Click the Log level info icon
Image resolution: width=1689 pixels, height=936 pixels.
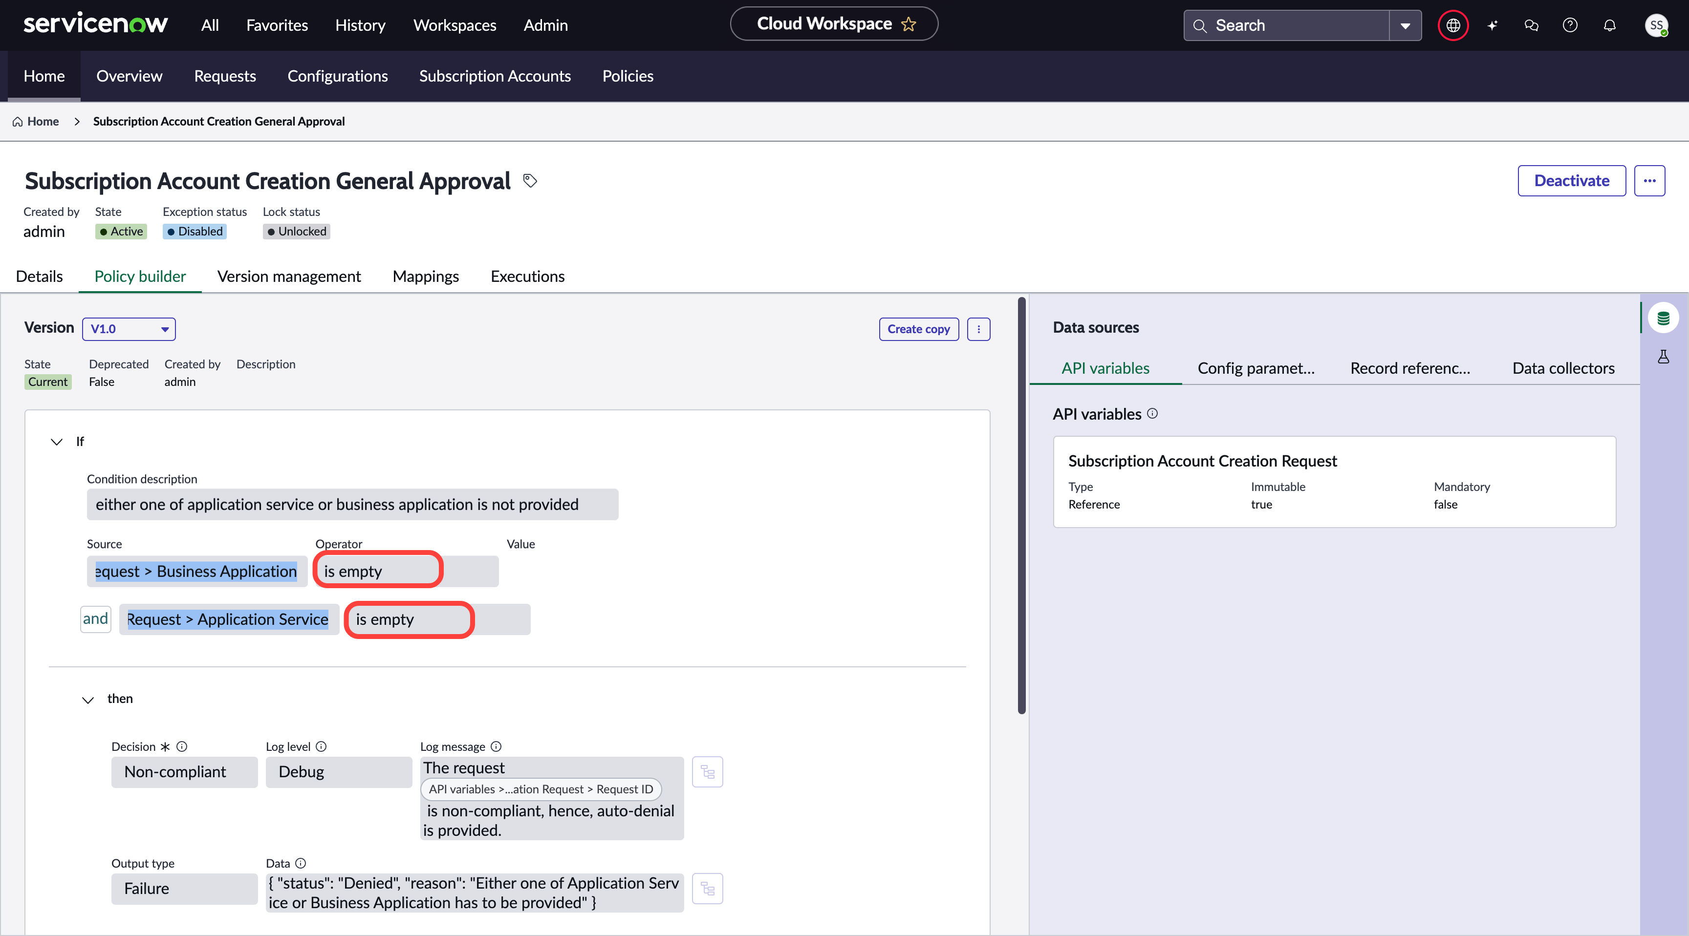tap(321, 746)
